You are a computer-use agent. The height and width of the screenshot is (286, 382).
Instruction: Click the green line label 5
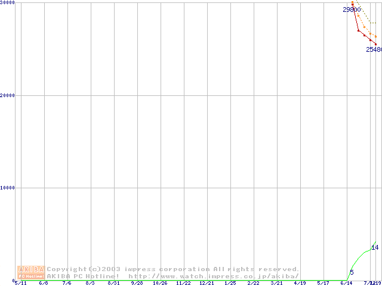pos(352,272)
